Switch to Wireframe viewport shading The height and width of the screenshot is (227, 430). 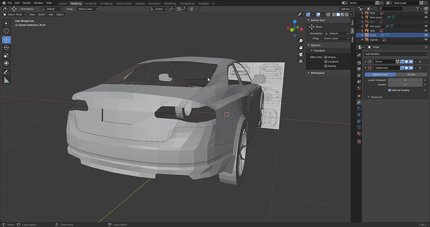(334, 14)
